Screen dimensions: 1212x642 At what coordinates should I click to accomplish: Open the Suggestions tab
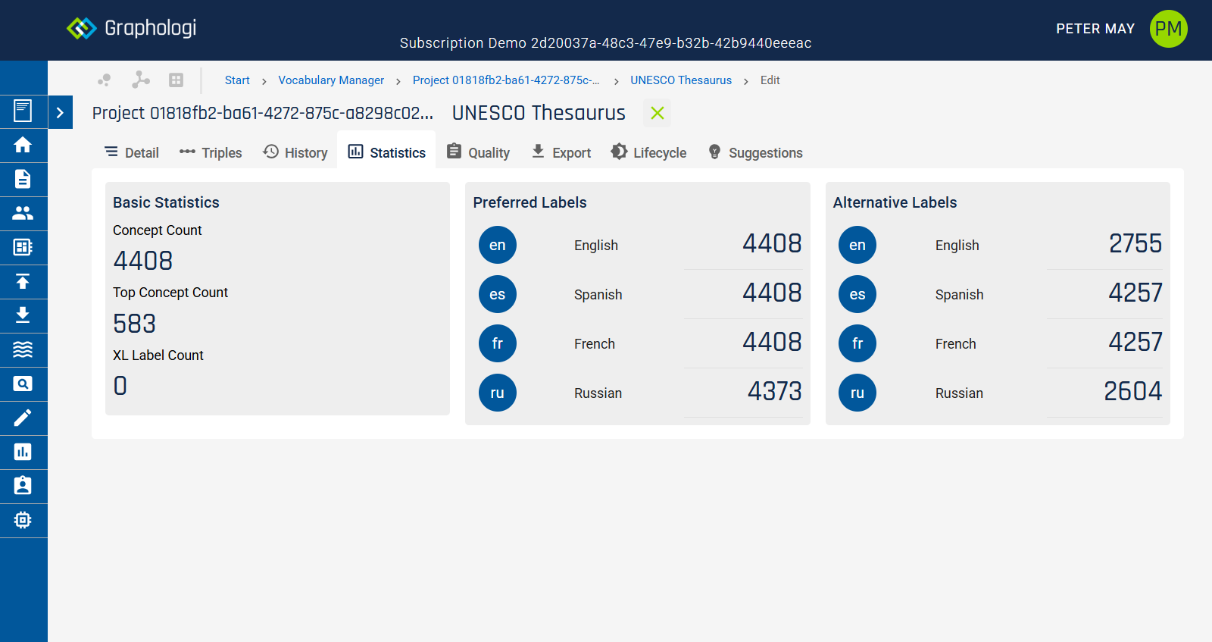click(x=755, y=152)
